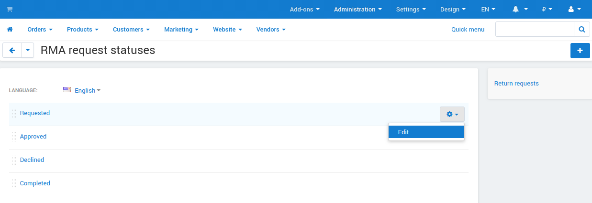Viewport: 592px width, 203px height.
Task: Open the Marketing menu
Action: click(x=181, y=30)
